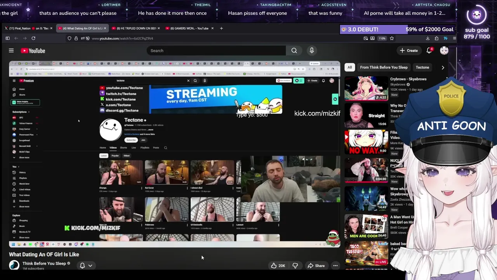
Task: Bookmark this page with star icon
Action: click(x=392, y=38)
